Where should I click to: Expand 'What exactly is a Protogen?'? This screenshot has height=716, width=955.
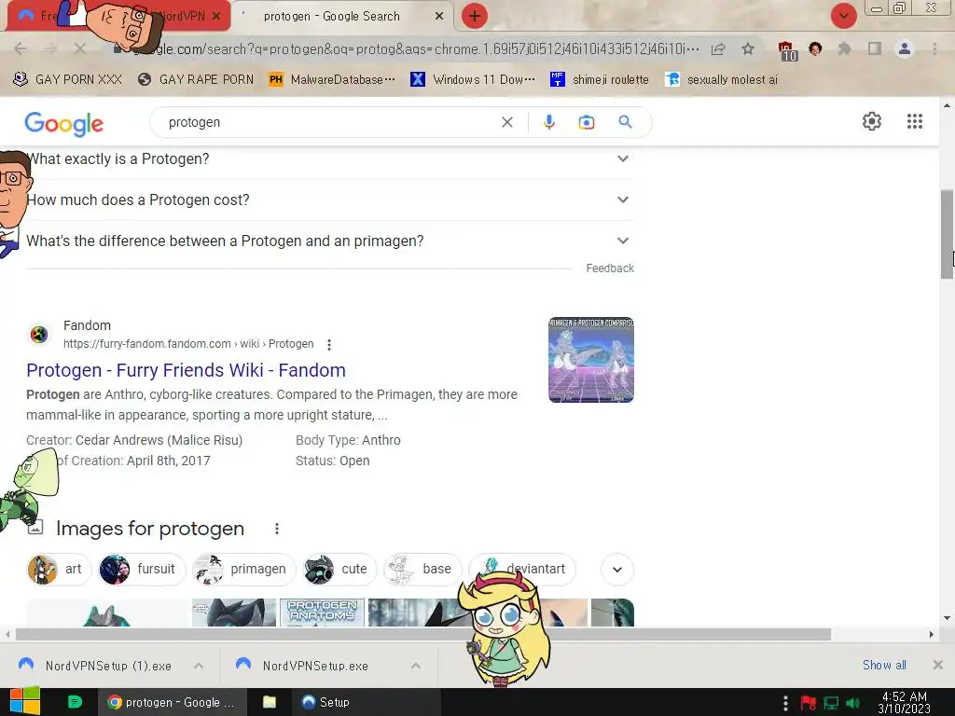(x=329, y=158)
